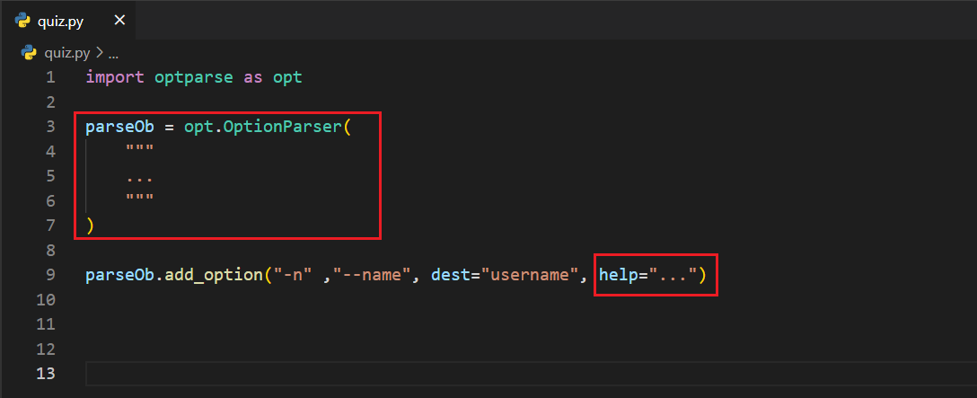977x398 pixels.
Task: Click line number 13 in the gutter
Action: pyautogui.click(x=46, y=373)
